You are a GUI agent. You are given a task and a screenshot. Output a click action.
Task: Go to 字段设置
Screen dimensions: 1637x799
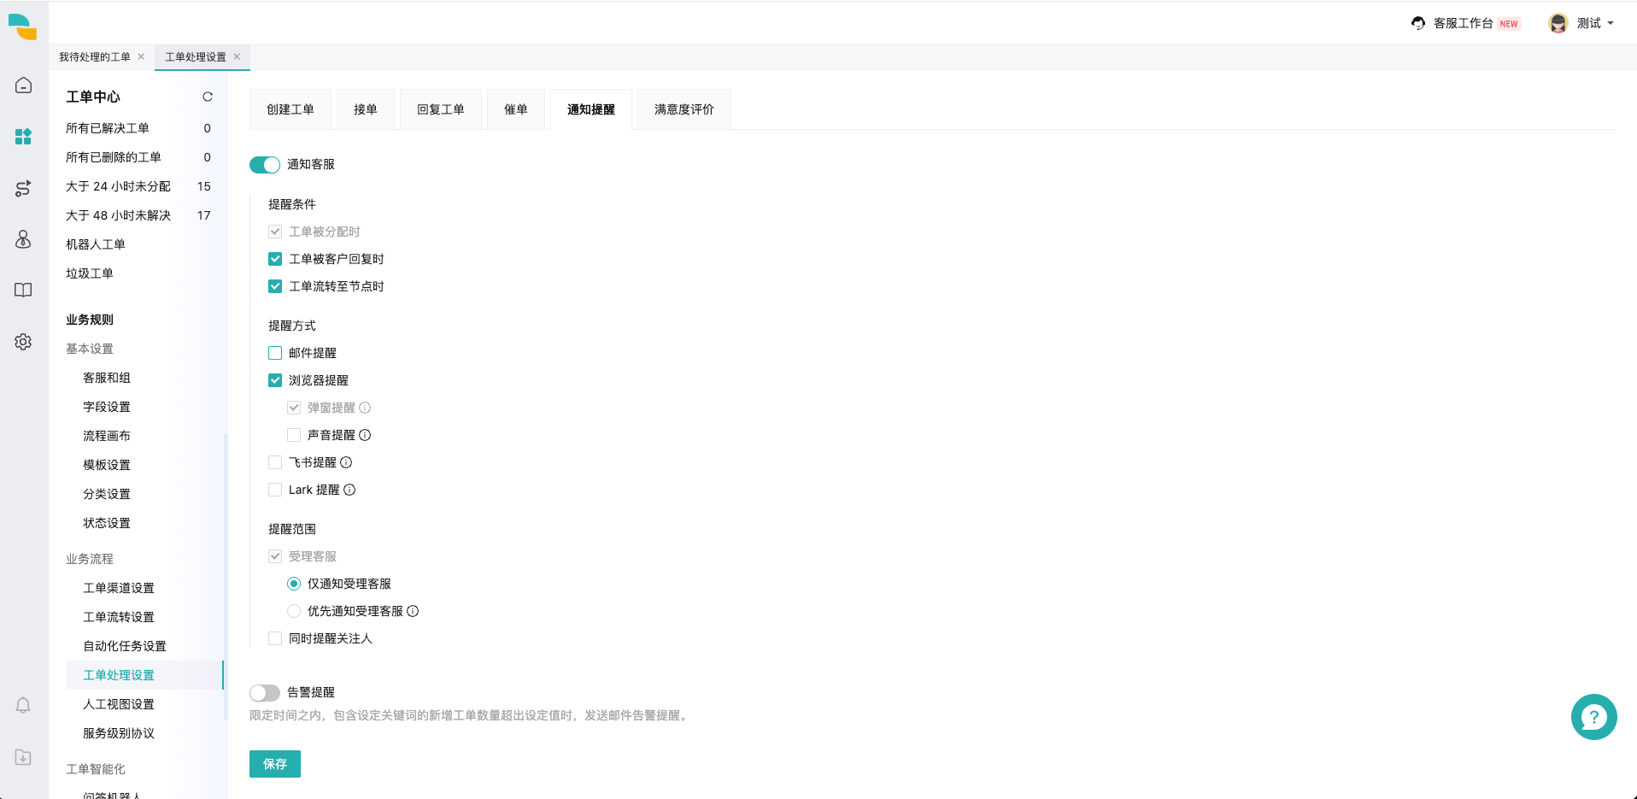pos(107,407)
